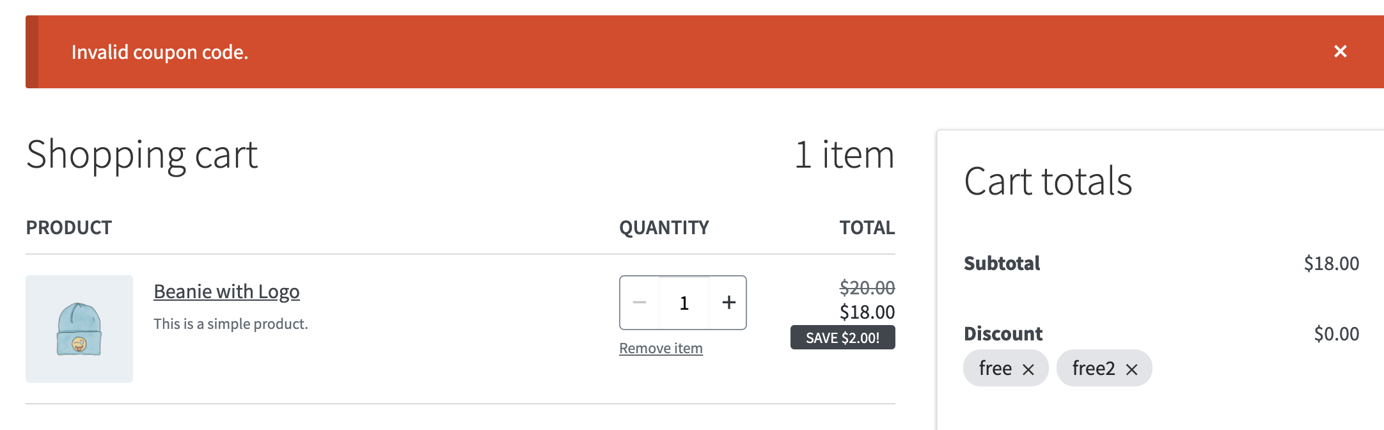The height and width of the screenshot is (430, 1384).
Task: Select the quantity input showing 1
Action: 683,302
